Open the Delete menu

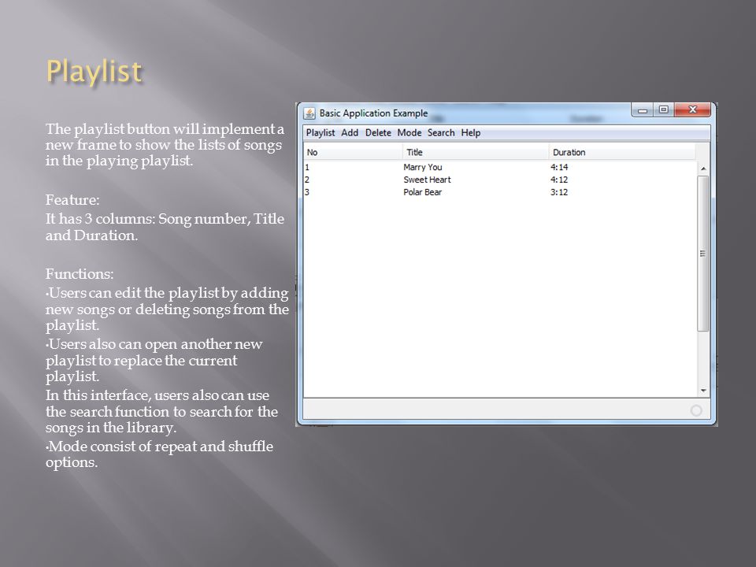(378, 132)
